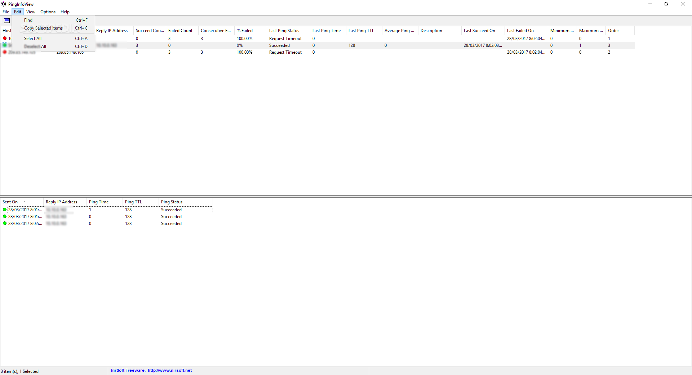Click green dot of third ping in lower pane
Screen dimensions: 692x375
[x=5, y=223]
